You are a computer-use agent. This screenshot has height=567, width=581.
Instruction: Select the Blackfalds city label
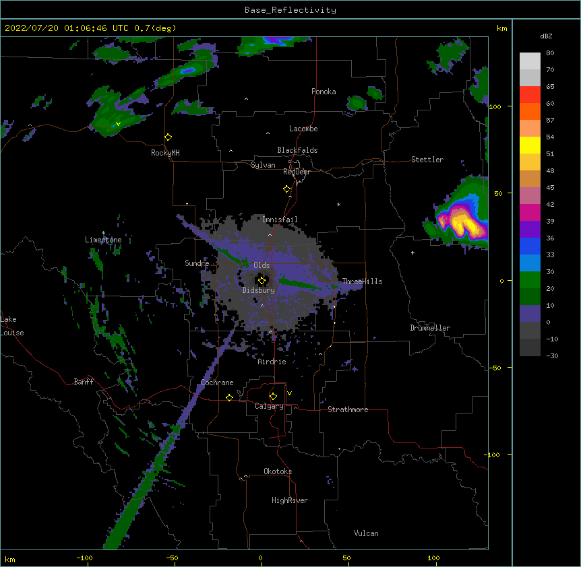(x=297, y=150)
